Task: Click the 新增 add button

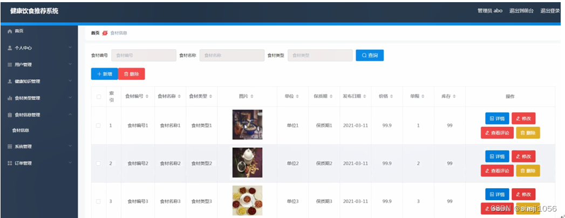Action: pyautogui.click(x=105, y=74)
